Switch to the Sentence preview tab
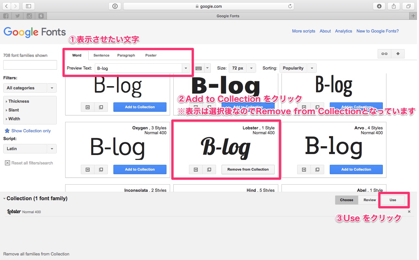 [101, 55]
